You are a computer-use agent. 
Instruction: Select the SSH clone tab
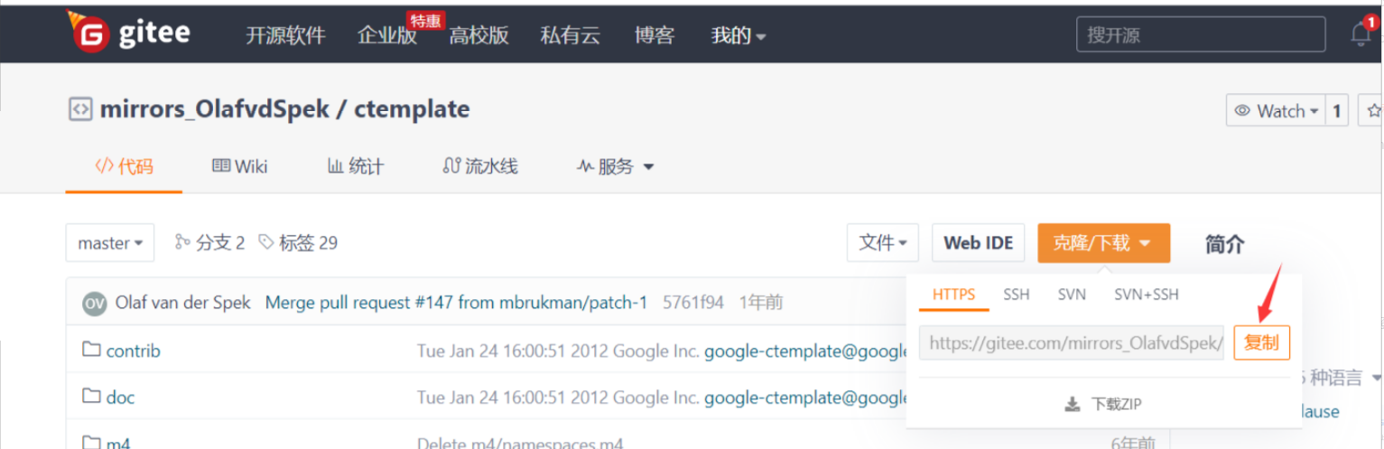click(x=1016, y=295)
